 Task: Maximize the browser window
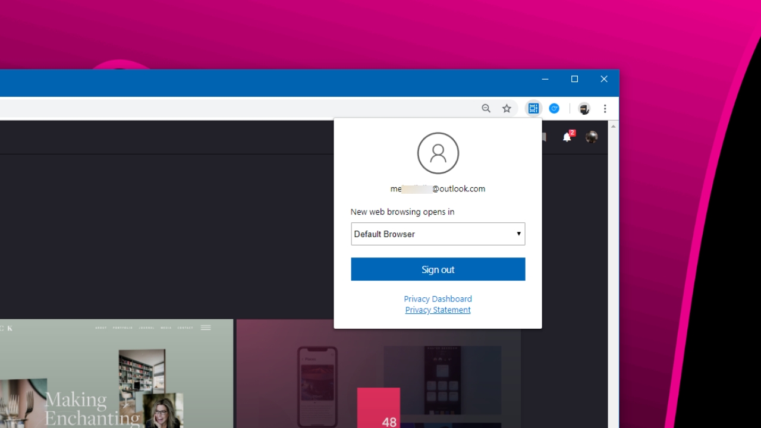click(574, 79)
